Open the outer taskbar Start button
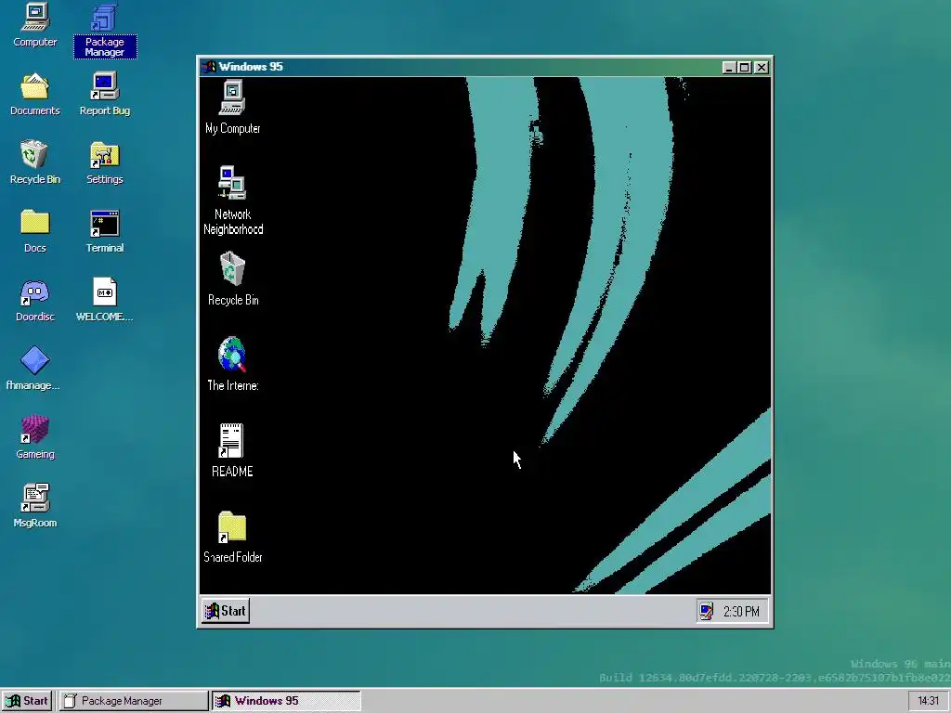 pyautogui.click(x=27, y=701)
